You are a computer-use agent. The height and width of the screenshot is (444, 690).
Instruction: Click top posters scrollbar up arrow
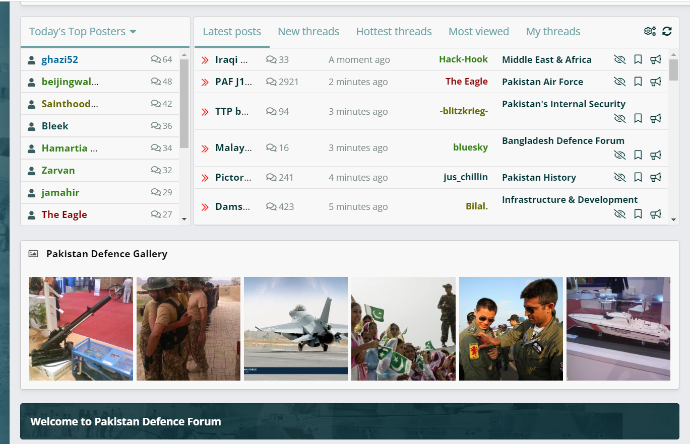pos(184,54)
